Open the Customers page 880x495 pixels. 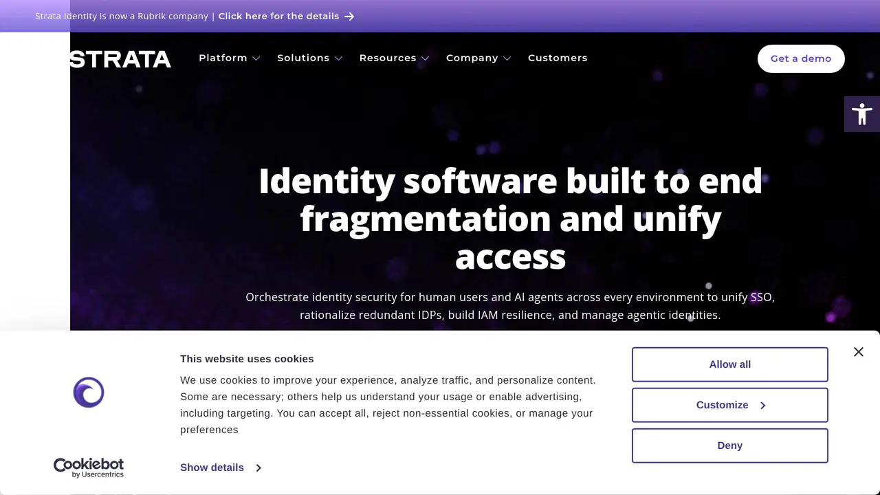tap(558, 58)
